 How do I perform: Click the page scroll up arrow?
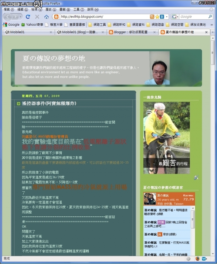click(x=213, y=39)
